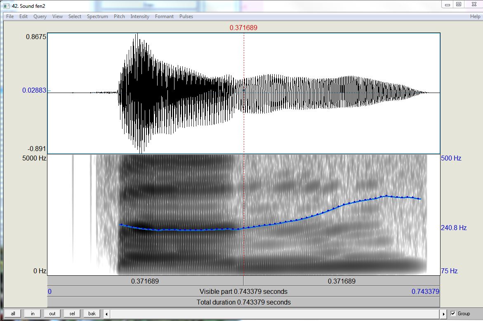Click the horizontal scrollbar track
This screenshot has height=321, width=483.
click(x=275, y=314)
